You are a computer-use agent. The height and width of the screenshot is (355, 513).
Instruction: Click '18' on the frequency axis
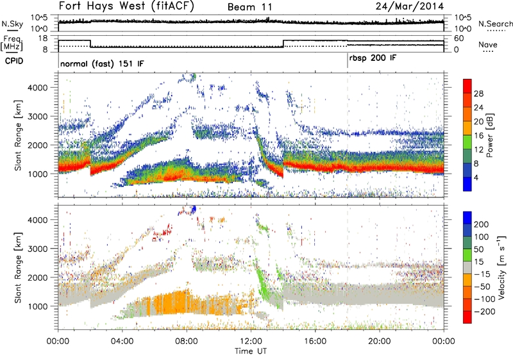point(43,38)
